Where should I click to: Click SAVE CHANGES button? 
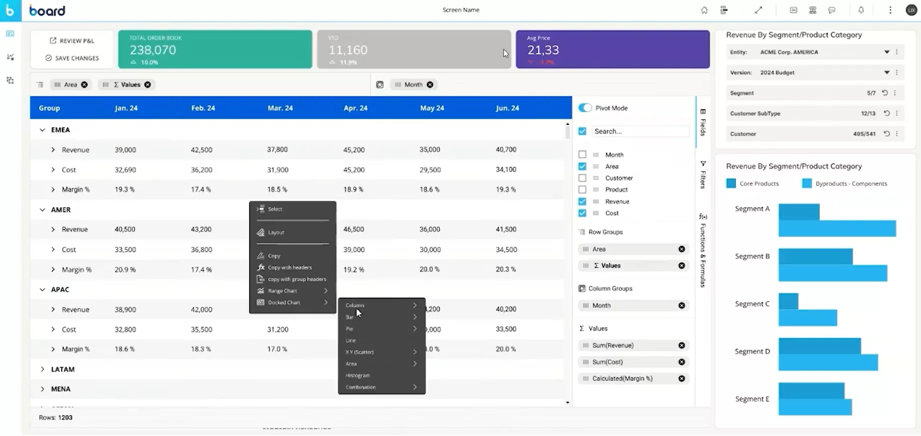pos(72,58)
